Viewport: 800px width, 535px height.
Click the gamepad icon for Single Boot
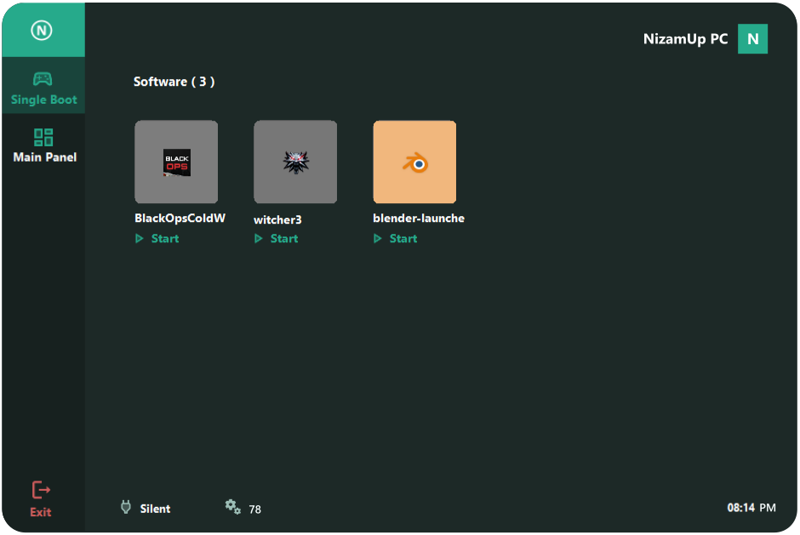pos(43,79)
